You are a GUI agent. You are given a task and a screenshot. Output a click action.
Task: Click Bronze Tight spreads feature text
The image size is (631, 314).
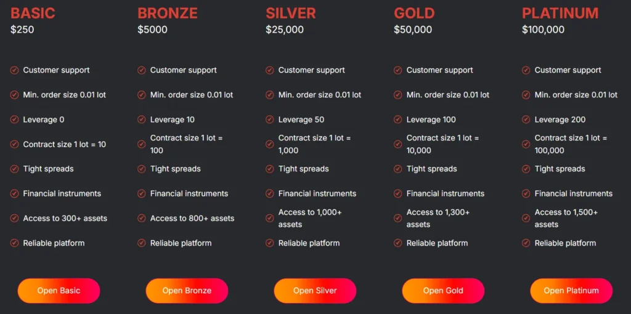(x=175, y=169)
